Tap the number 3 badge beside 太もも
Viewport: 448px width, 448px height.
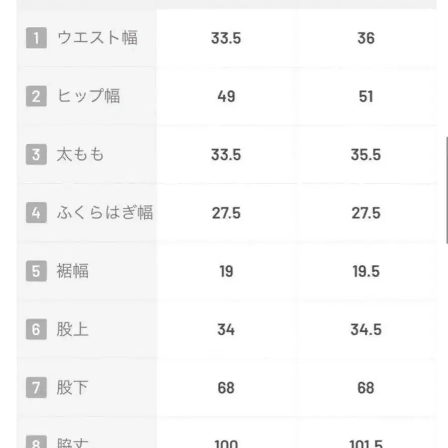[x=36, y=154]
